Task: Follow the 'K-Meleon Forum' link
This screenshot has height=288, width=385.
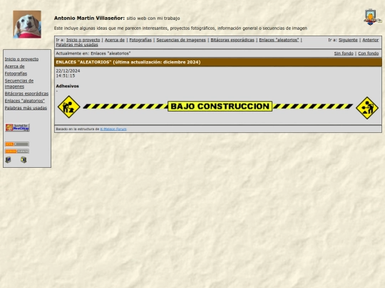Action: click(113, 129)
